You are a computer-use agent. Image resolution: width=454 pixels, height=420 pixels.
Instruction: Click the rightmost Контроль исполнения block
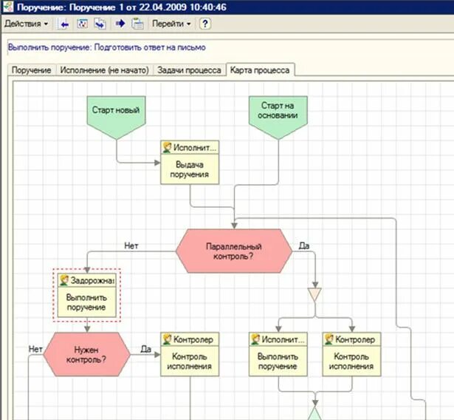coord(351,354)
